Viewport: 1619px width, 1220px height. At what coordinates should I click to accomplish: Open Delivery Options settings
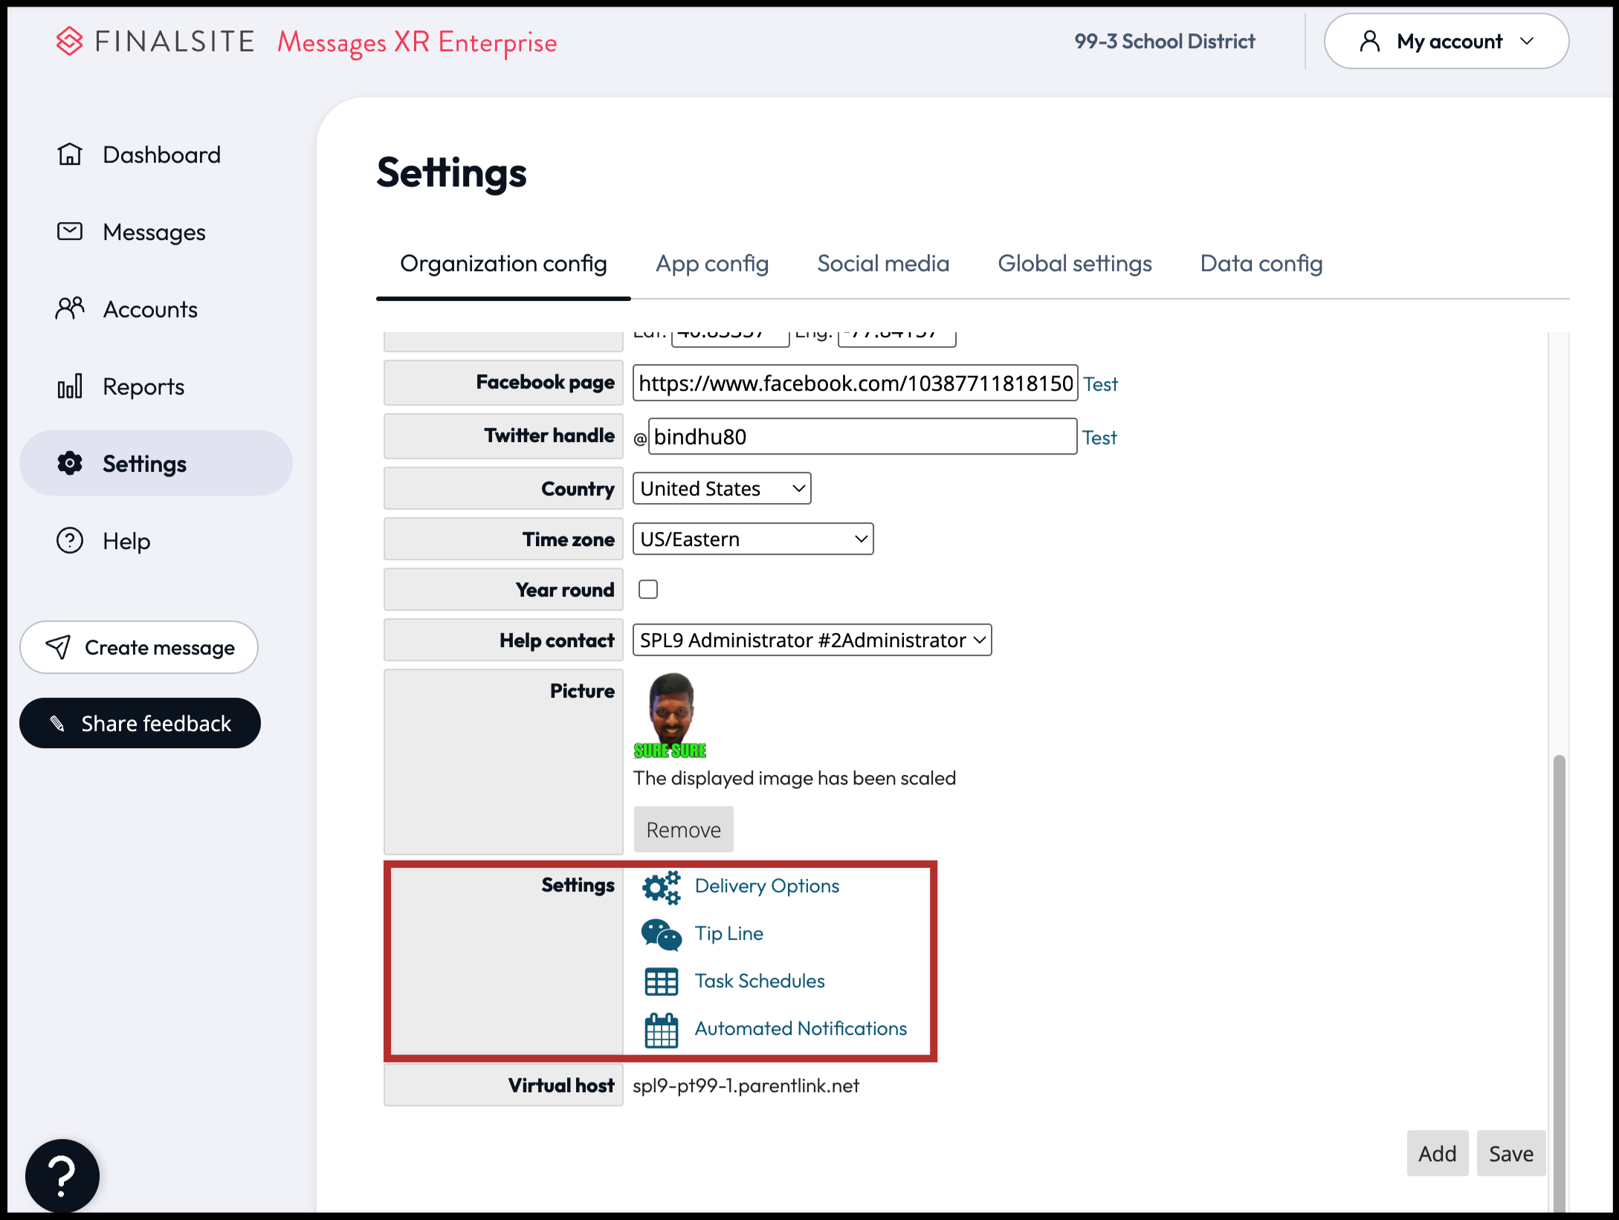[x=766, y=886]
